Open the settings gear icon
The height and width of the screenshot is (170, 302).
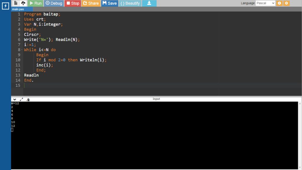[286, 3]
